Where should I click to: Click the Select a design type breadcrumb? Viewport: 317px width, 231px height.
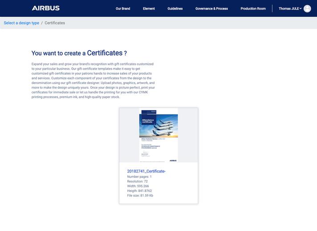click(x=21, y=23)
